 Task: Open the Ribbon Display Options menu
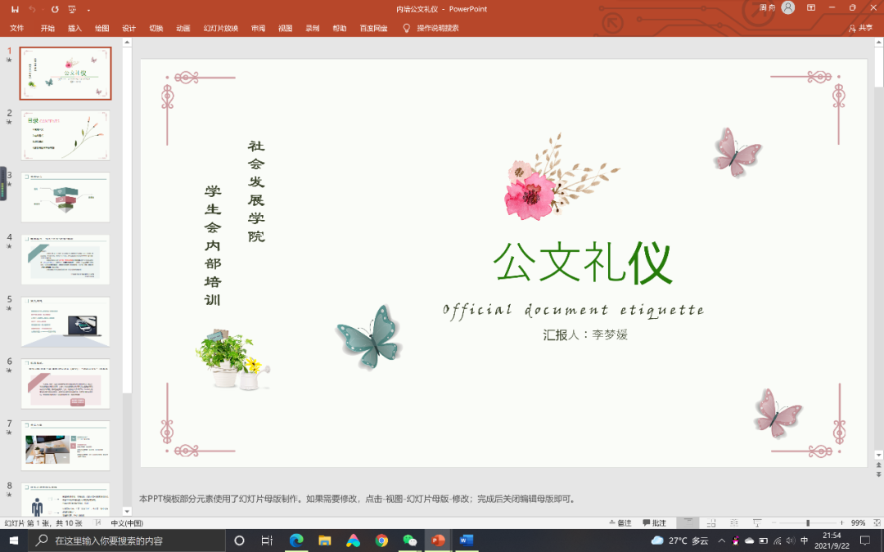point(811,8)
